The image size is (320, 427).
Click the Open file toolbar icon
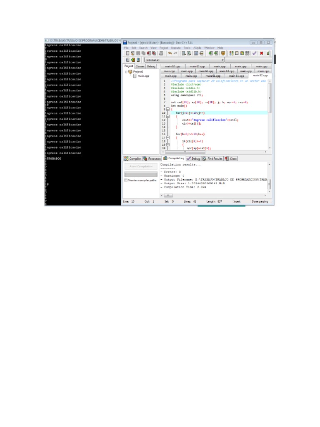(x=132, y=53)
